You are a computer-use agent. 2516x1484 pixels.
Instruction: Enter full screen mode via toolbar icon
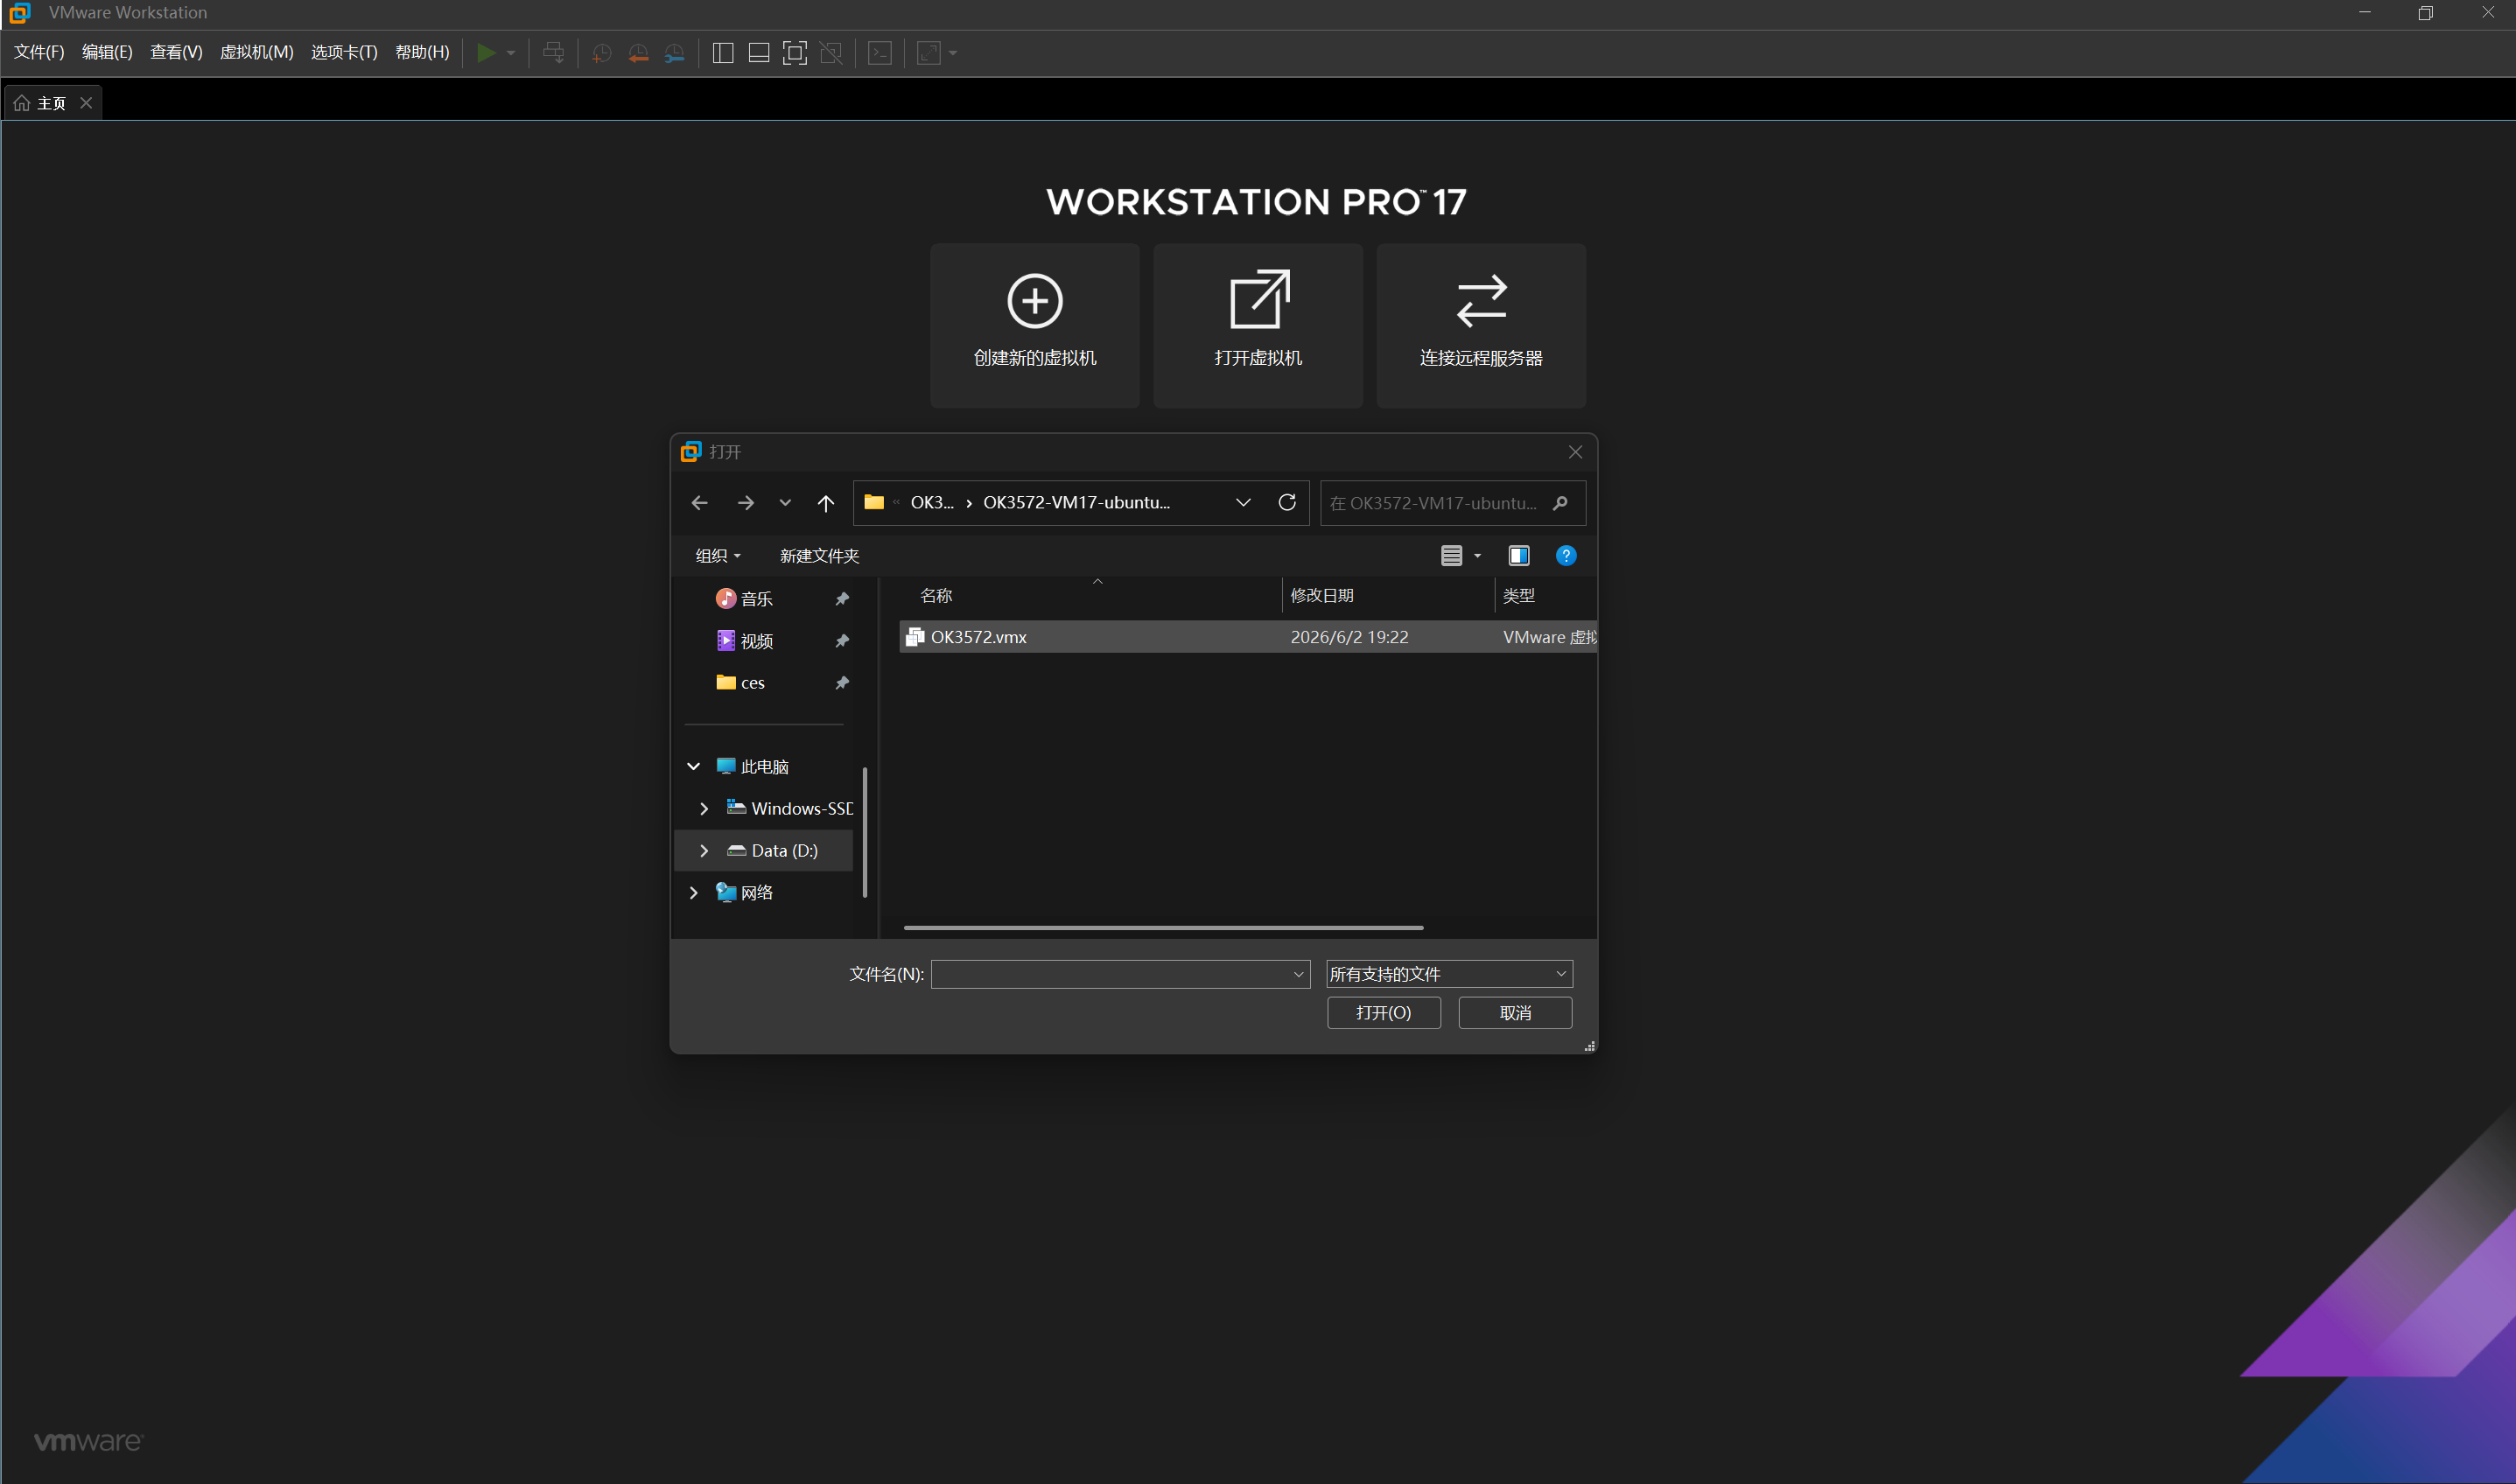795,53
